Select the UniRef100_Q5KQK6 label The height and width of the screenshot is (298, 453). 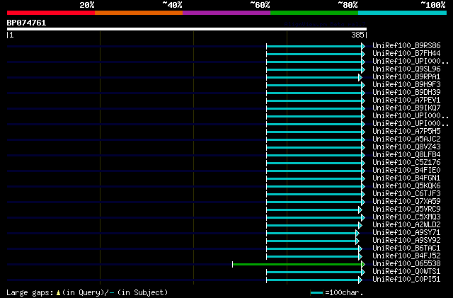tap(406, 186)
